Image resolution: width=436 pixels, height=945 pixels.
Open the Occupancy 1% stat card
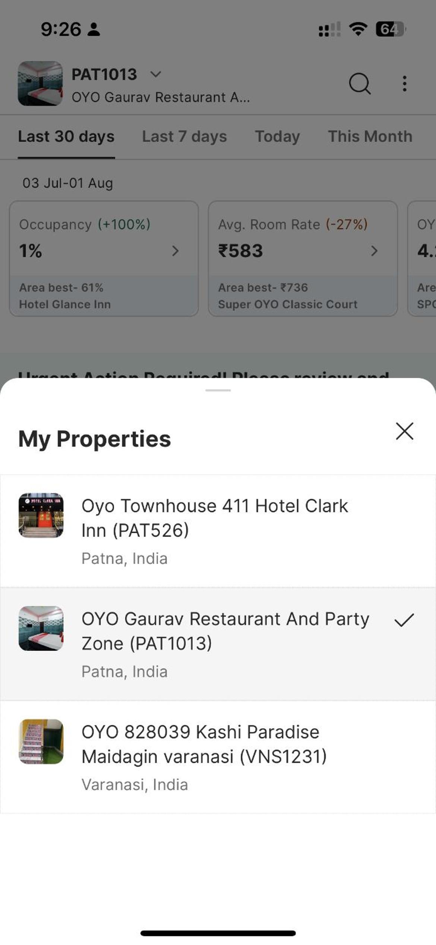pos(104,259)
